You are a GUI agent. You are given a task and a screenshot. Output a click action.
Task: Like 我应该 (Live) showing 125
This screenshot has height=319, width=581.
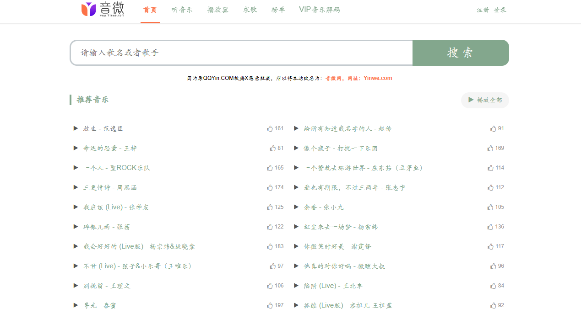[x=275, y=207]
